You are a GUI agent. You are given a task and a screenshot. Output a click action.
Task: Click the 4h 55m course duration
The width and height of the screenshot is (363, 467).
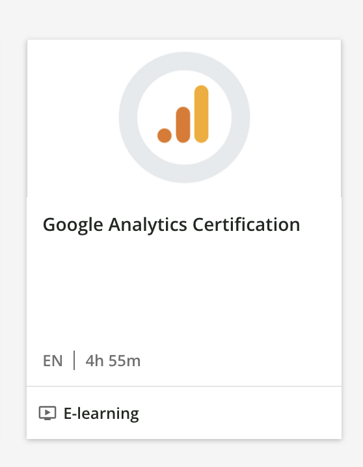[x=113, y=361]
